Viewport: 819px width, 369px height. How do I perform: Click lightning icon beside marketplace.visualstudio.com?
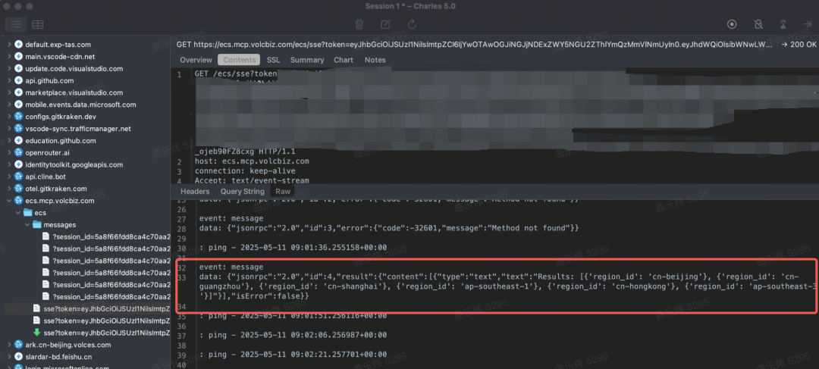[x=19, y=93]
